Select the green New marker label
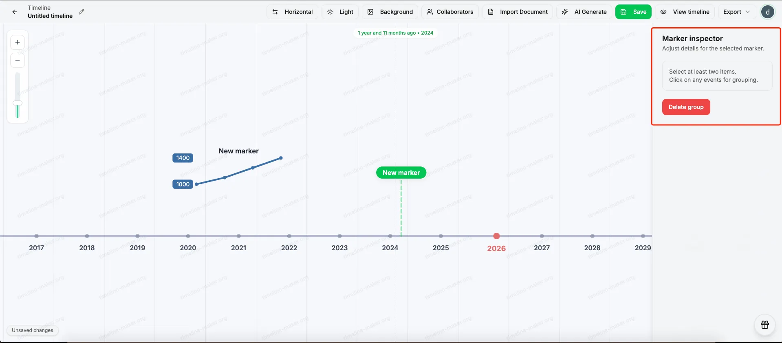 pyautogui.click(x=401, y=173)
